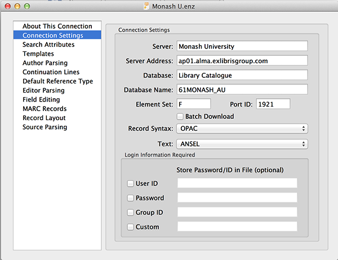The height and width of the screenshot is (260, 338).
Task: Tick the User ID checkbox
Action: pos(130,184)
